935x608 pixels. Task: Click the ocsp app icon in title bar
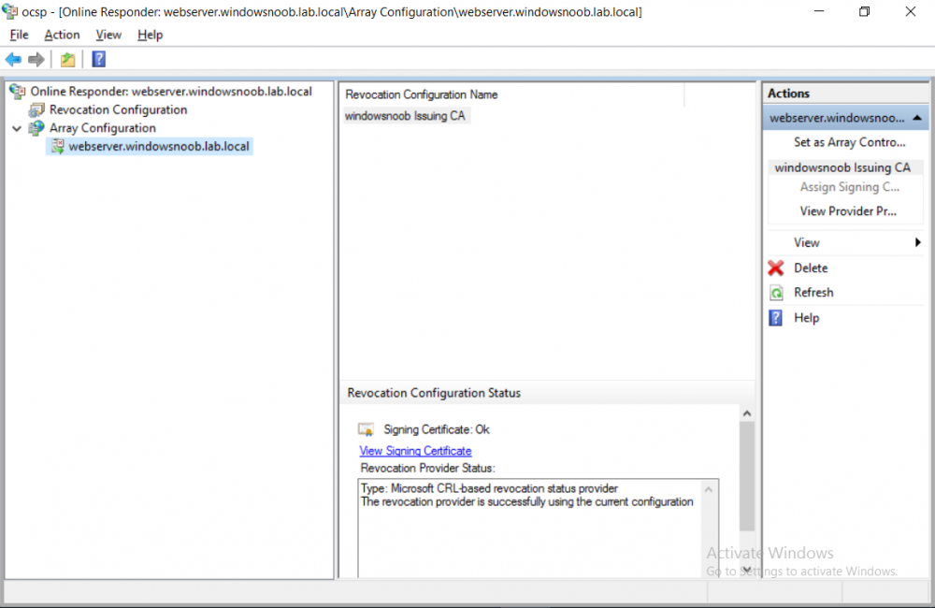pyautogui.click(x=9, y=10)
